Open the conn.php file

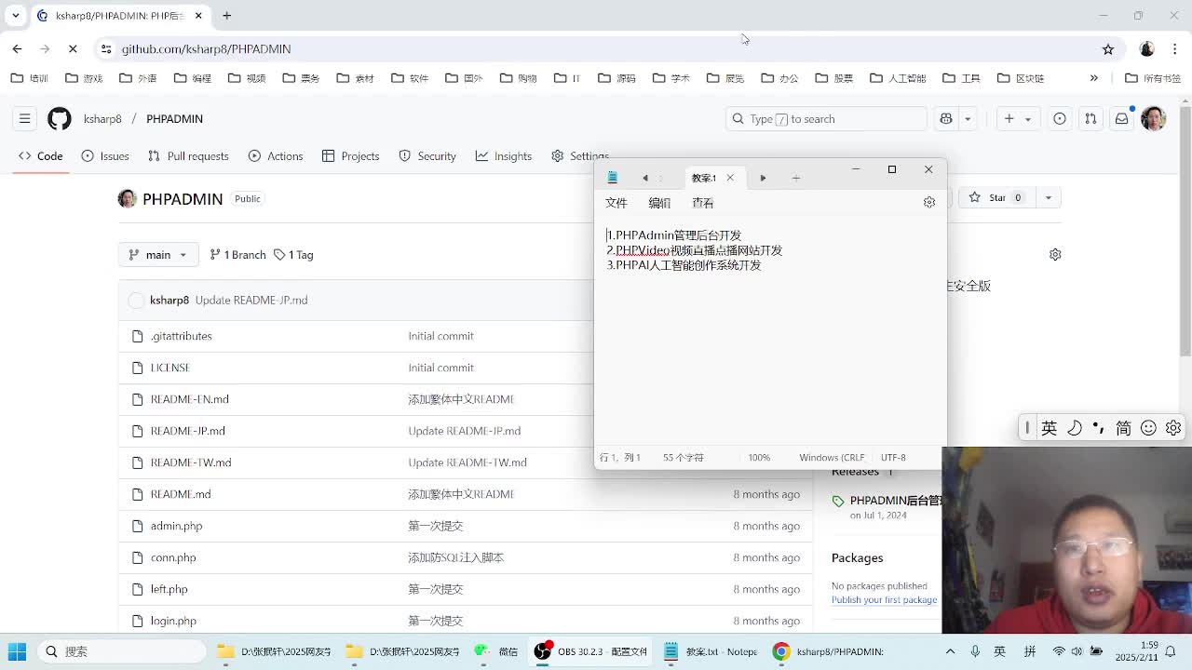coord(173,557)
